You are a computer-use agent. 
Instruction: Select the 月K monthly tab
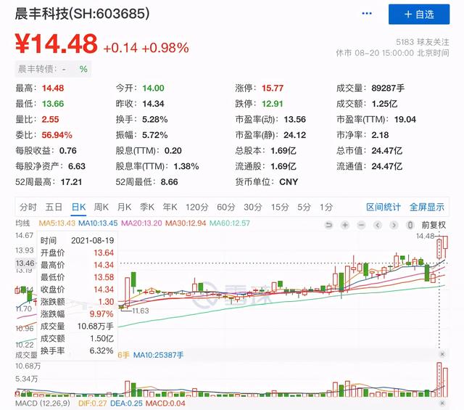coord(124,207)
